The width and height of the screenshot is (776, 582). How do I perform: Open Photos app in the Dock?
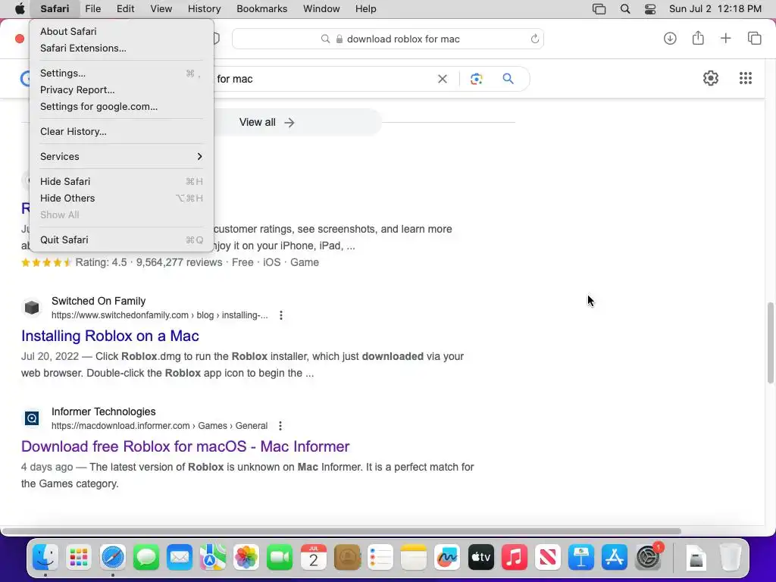tap(246, 557)
